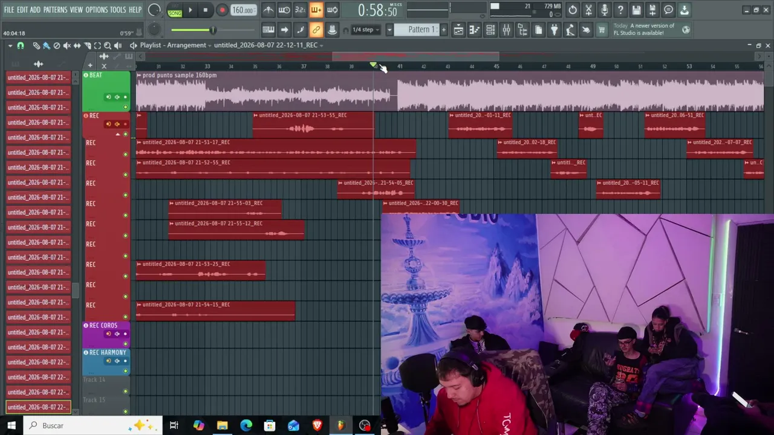This screenshot has height=435, width=774.
Task: Select the playlist zoom magnifier tool
Action: click(108, 45)
